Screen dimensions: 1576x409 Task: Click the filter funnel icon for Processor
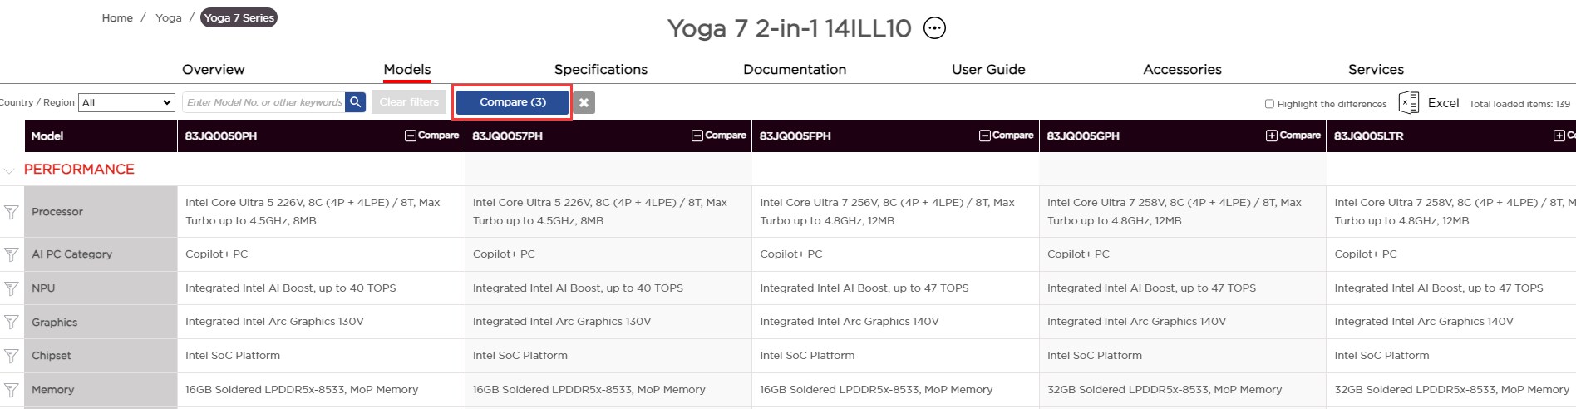12,212
